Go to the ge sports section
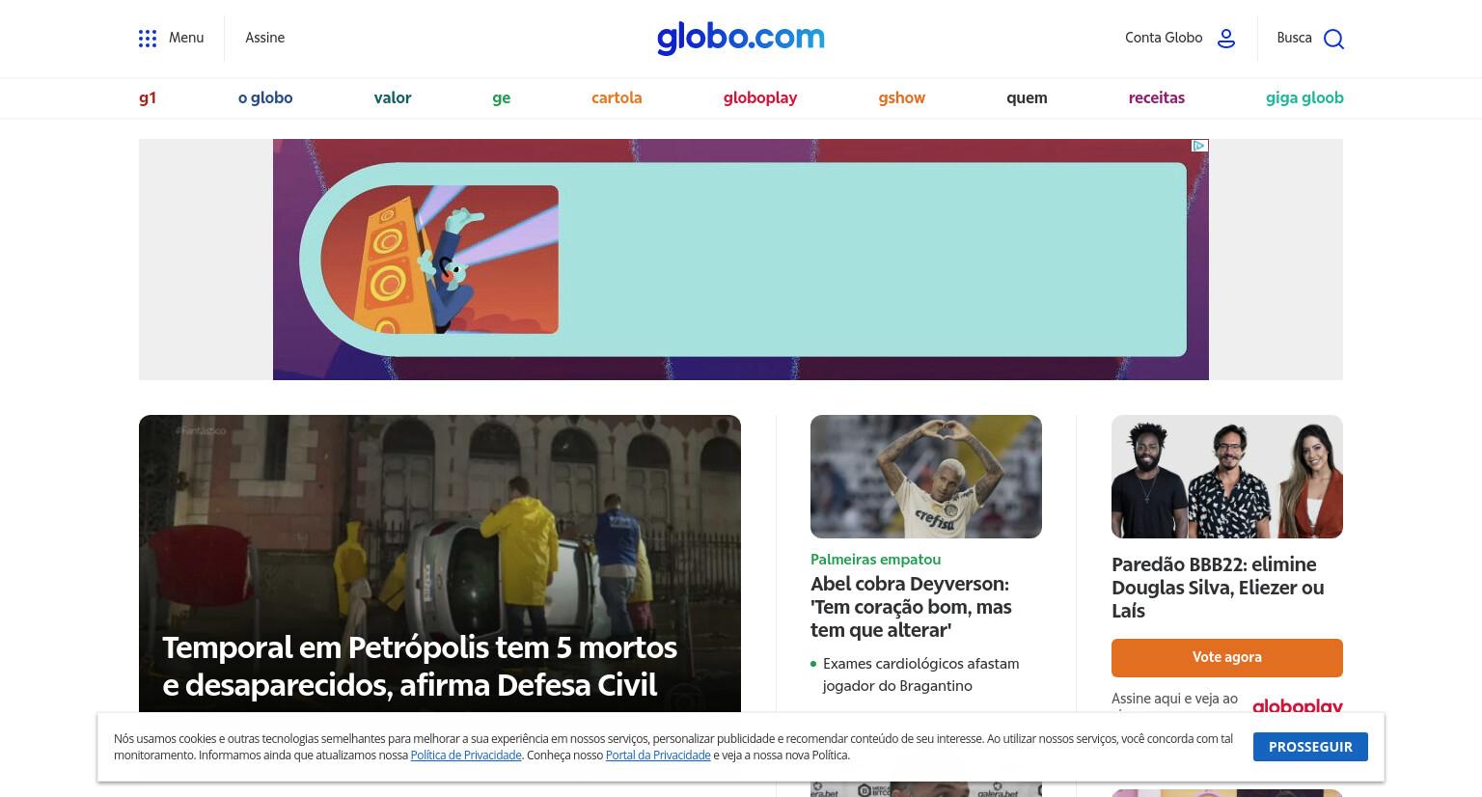 501,97
